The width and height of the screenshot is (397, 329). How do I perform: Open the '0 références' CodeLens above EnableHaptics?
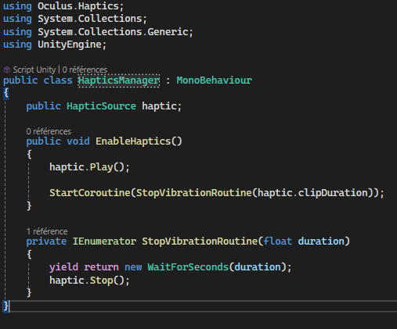pos(49,131)
